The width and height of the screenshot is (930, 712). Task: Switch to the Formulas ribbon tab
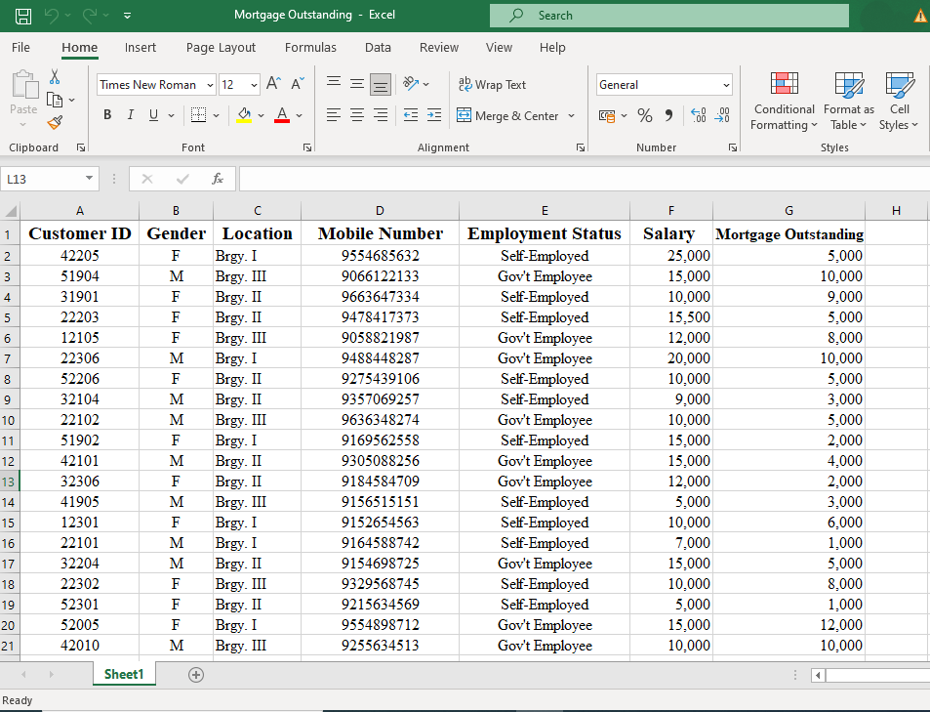[x=310, y=47]
